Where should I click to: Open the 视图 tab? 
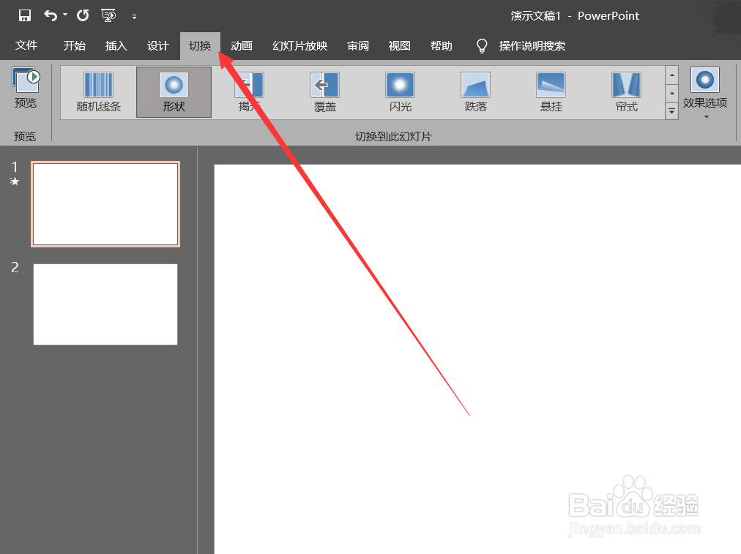pyautogui.click(x=399, y=46)
